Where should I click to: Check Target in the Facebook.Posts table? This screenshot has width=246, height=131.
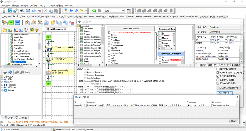(x=109, y=35)
